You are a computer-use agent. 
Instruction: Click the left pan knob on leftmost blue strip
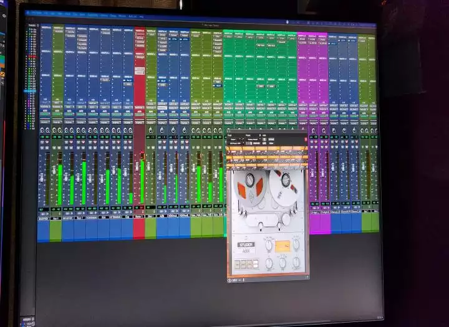pyautogui.click(x=42, y=130)
